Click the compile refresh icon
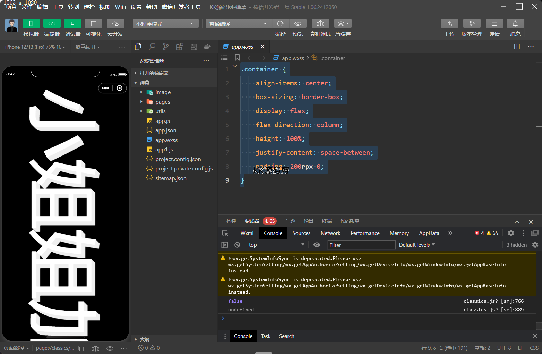The image size is (542, 354). pyautogui.click(x=281, y=24)
